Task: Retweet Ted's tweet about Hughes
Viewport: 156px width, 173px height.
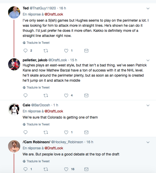Action: 46,51
